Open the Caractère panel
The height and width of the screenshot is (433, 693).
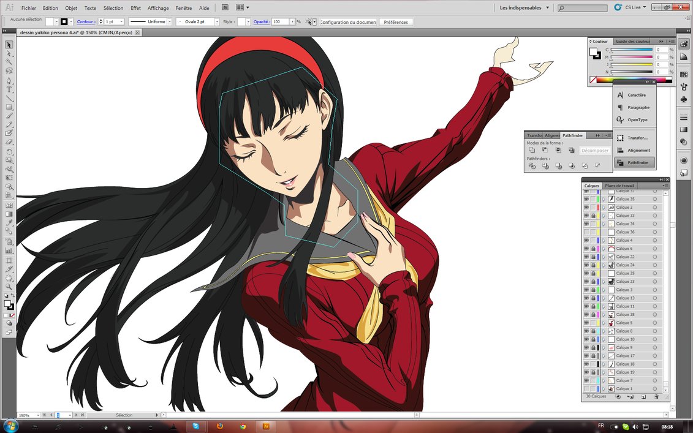(634, 95)
